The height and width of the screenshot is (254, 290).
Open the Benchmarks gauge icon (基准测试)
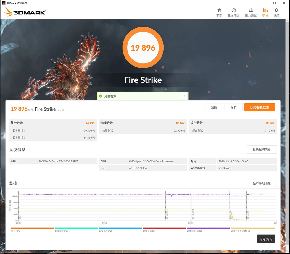point(233,10)
